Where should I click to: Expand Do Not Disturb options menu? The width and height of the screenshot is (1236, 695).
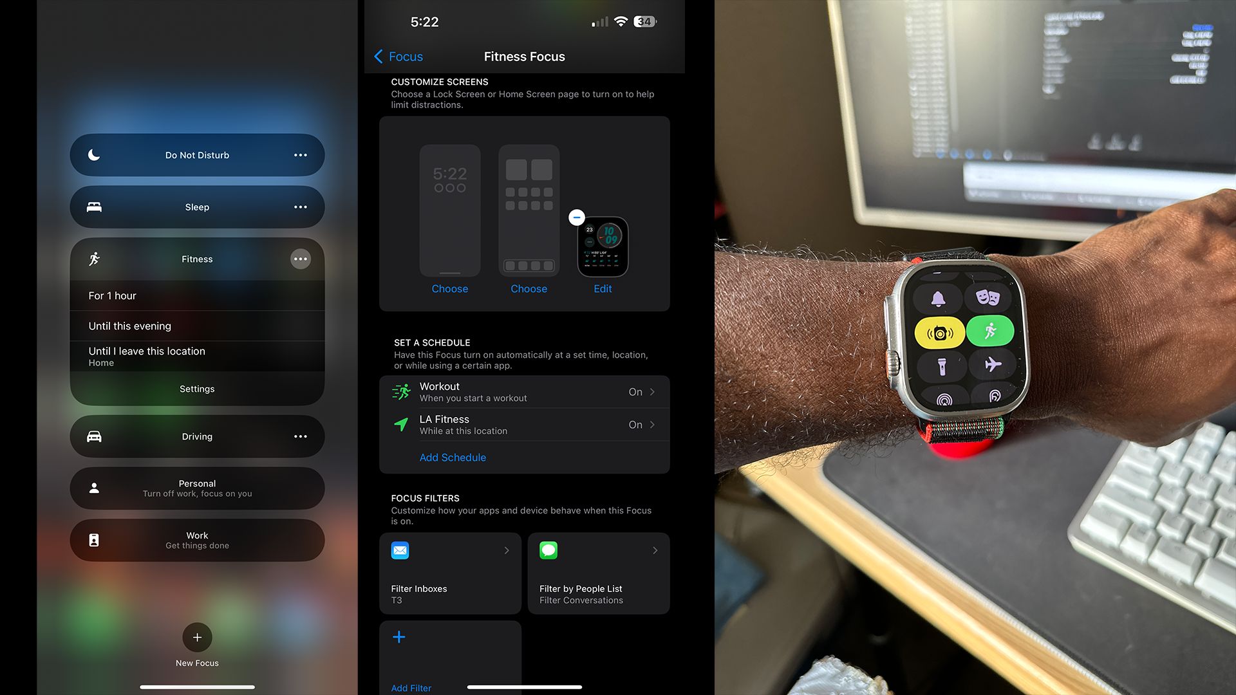pos(301,154)
